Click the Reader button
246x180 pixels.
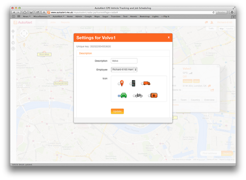coord(221,12)
